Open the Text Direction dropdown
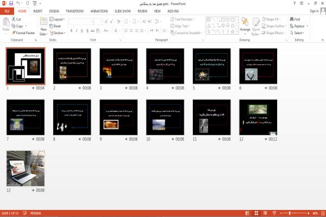326x217 pixels. pos(183,19)
